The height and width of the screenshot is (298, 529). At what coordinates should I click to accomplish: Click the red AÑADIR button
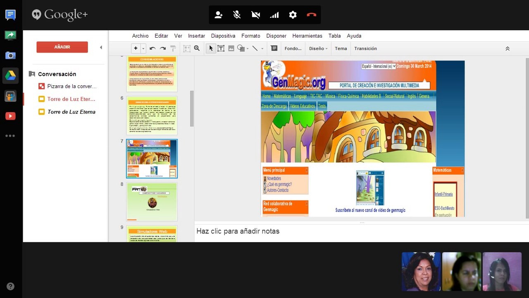point(62,47)
